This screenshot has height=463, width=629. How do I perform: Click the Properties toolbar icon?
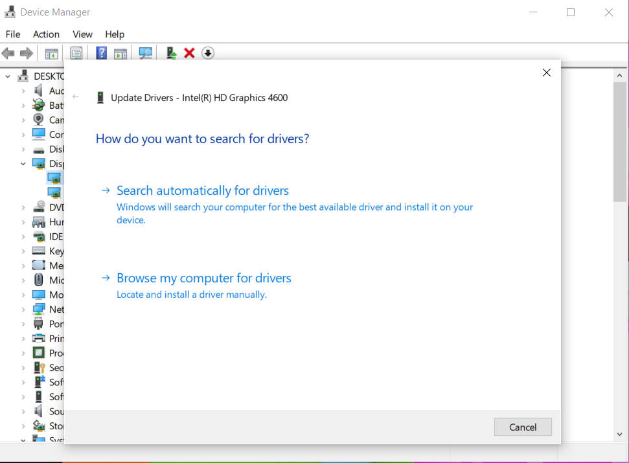tap(76, 53)
